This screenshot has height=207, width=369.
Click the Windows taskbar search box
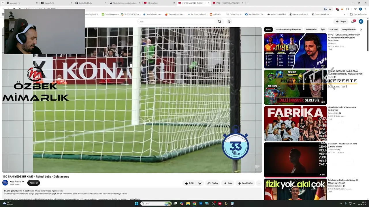(x=156, y=204)
